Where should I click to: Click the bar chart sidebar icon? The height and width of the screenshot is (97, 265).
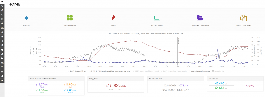point(2,28)
